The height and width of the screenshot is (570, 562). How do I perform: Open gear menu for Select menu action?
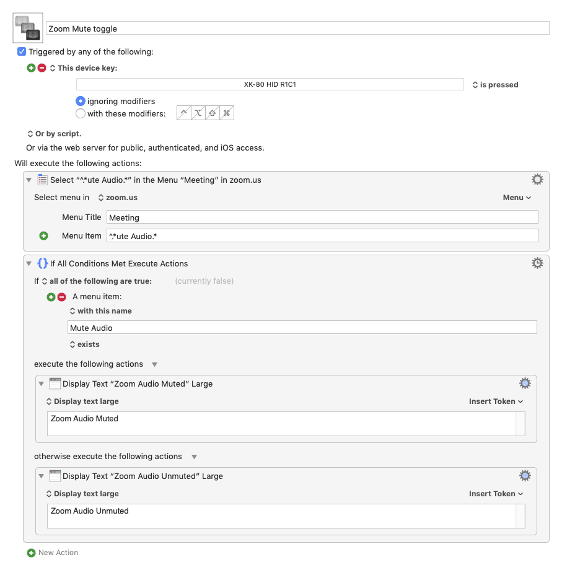(537, 180)
